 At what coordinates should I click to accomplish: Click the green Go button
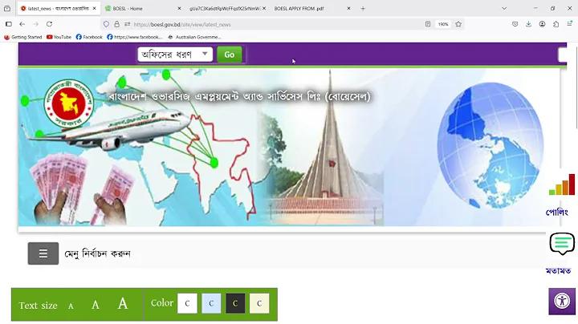coord(230,55)
